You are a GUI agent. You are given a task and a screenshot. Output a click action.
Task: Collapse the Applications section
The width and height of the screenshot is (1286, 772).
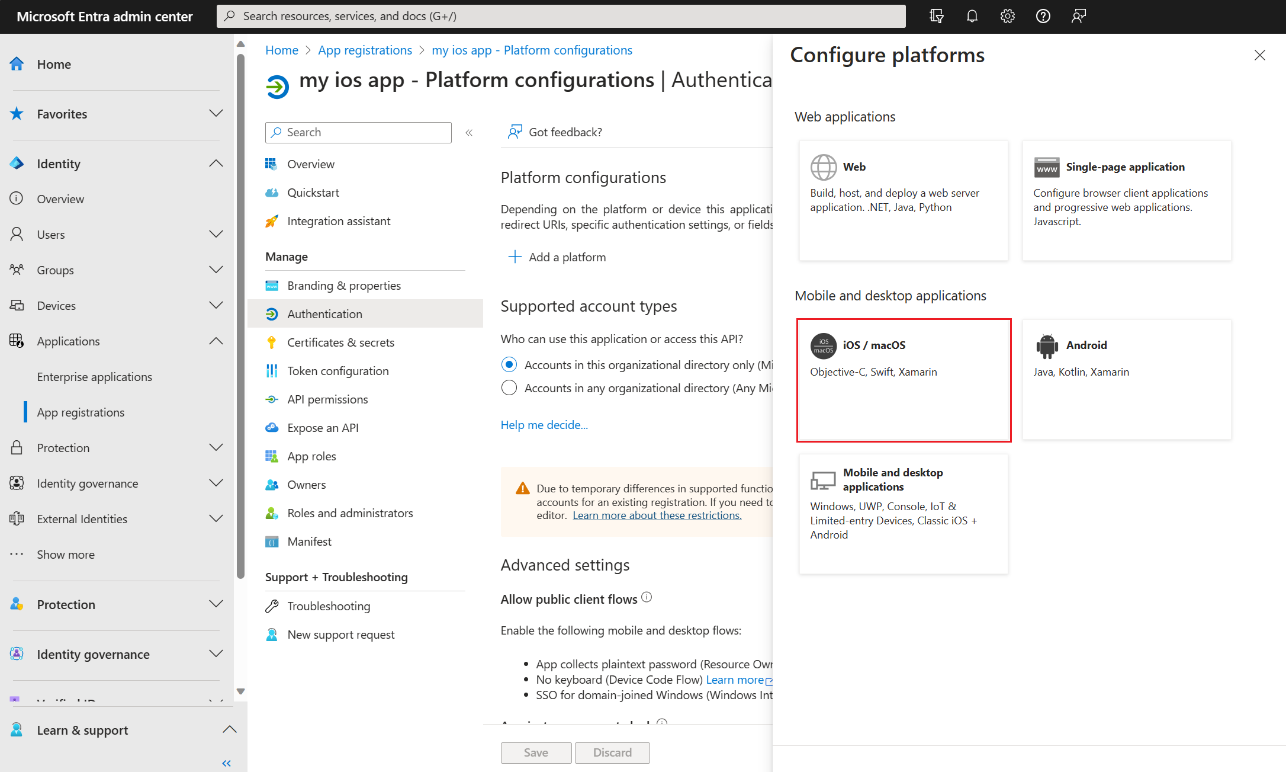(x=216, y=341)
